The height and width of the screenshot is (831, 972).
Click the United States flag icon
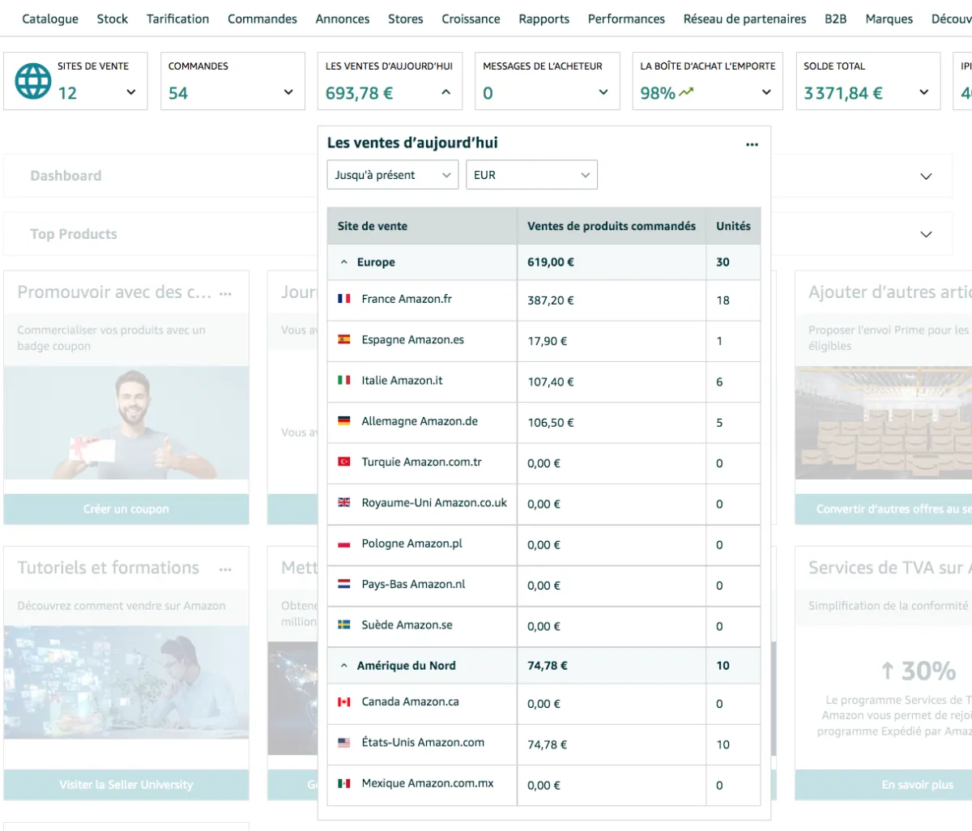pyautogui.click(x=344, y=742)
